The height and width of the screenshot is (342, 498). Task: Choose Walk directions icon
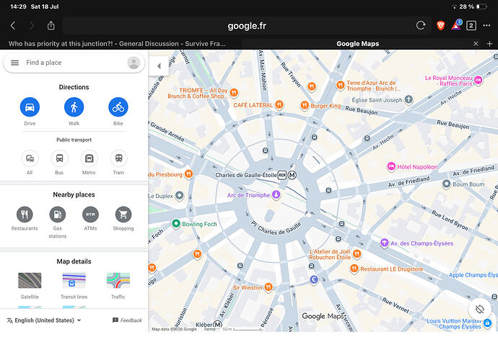tap(74, 107)
